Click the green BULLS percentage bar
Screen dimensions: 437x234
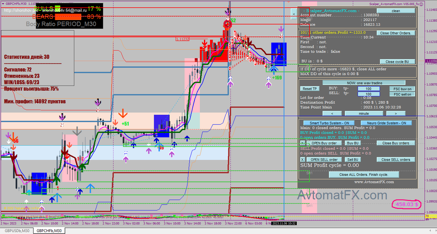58,8
